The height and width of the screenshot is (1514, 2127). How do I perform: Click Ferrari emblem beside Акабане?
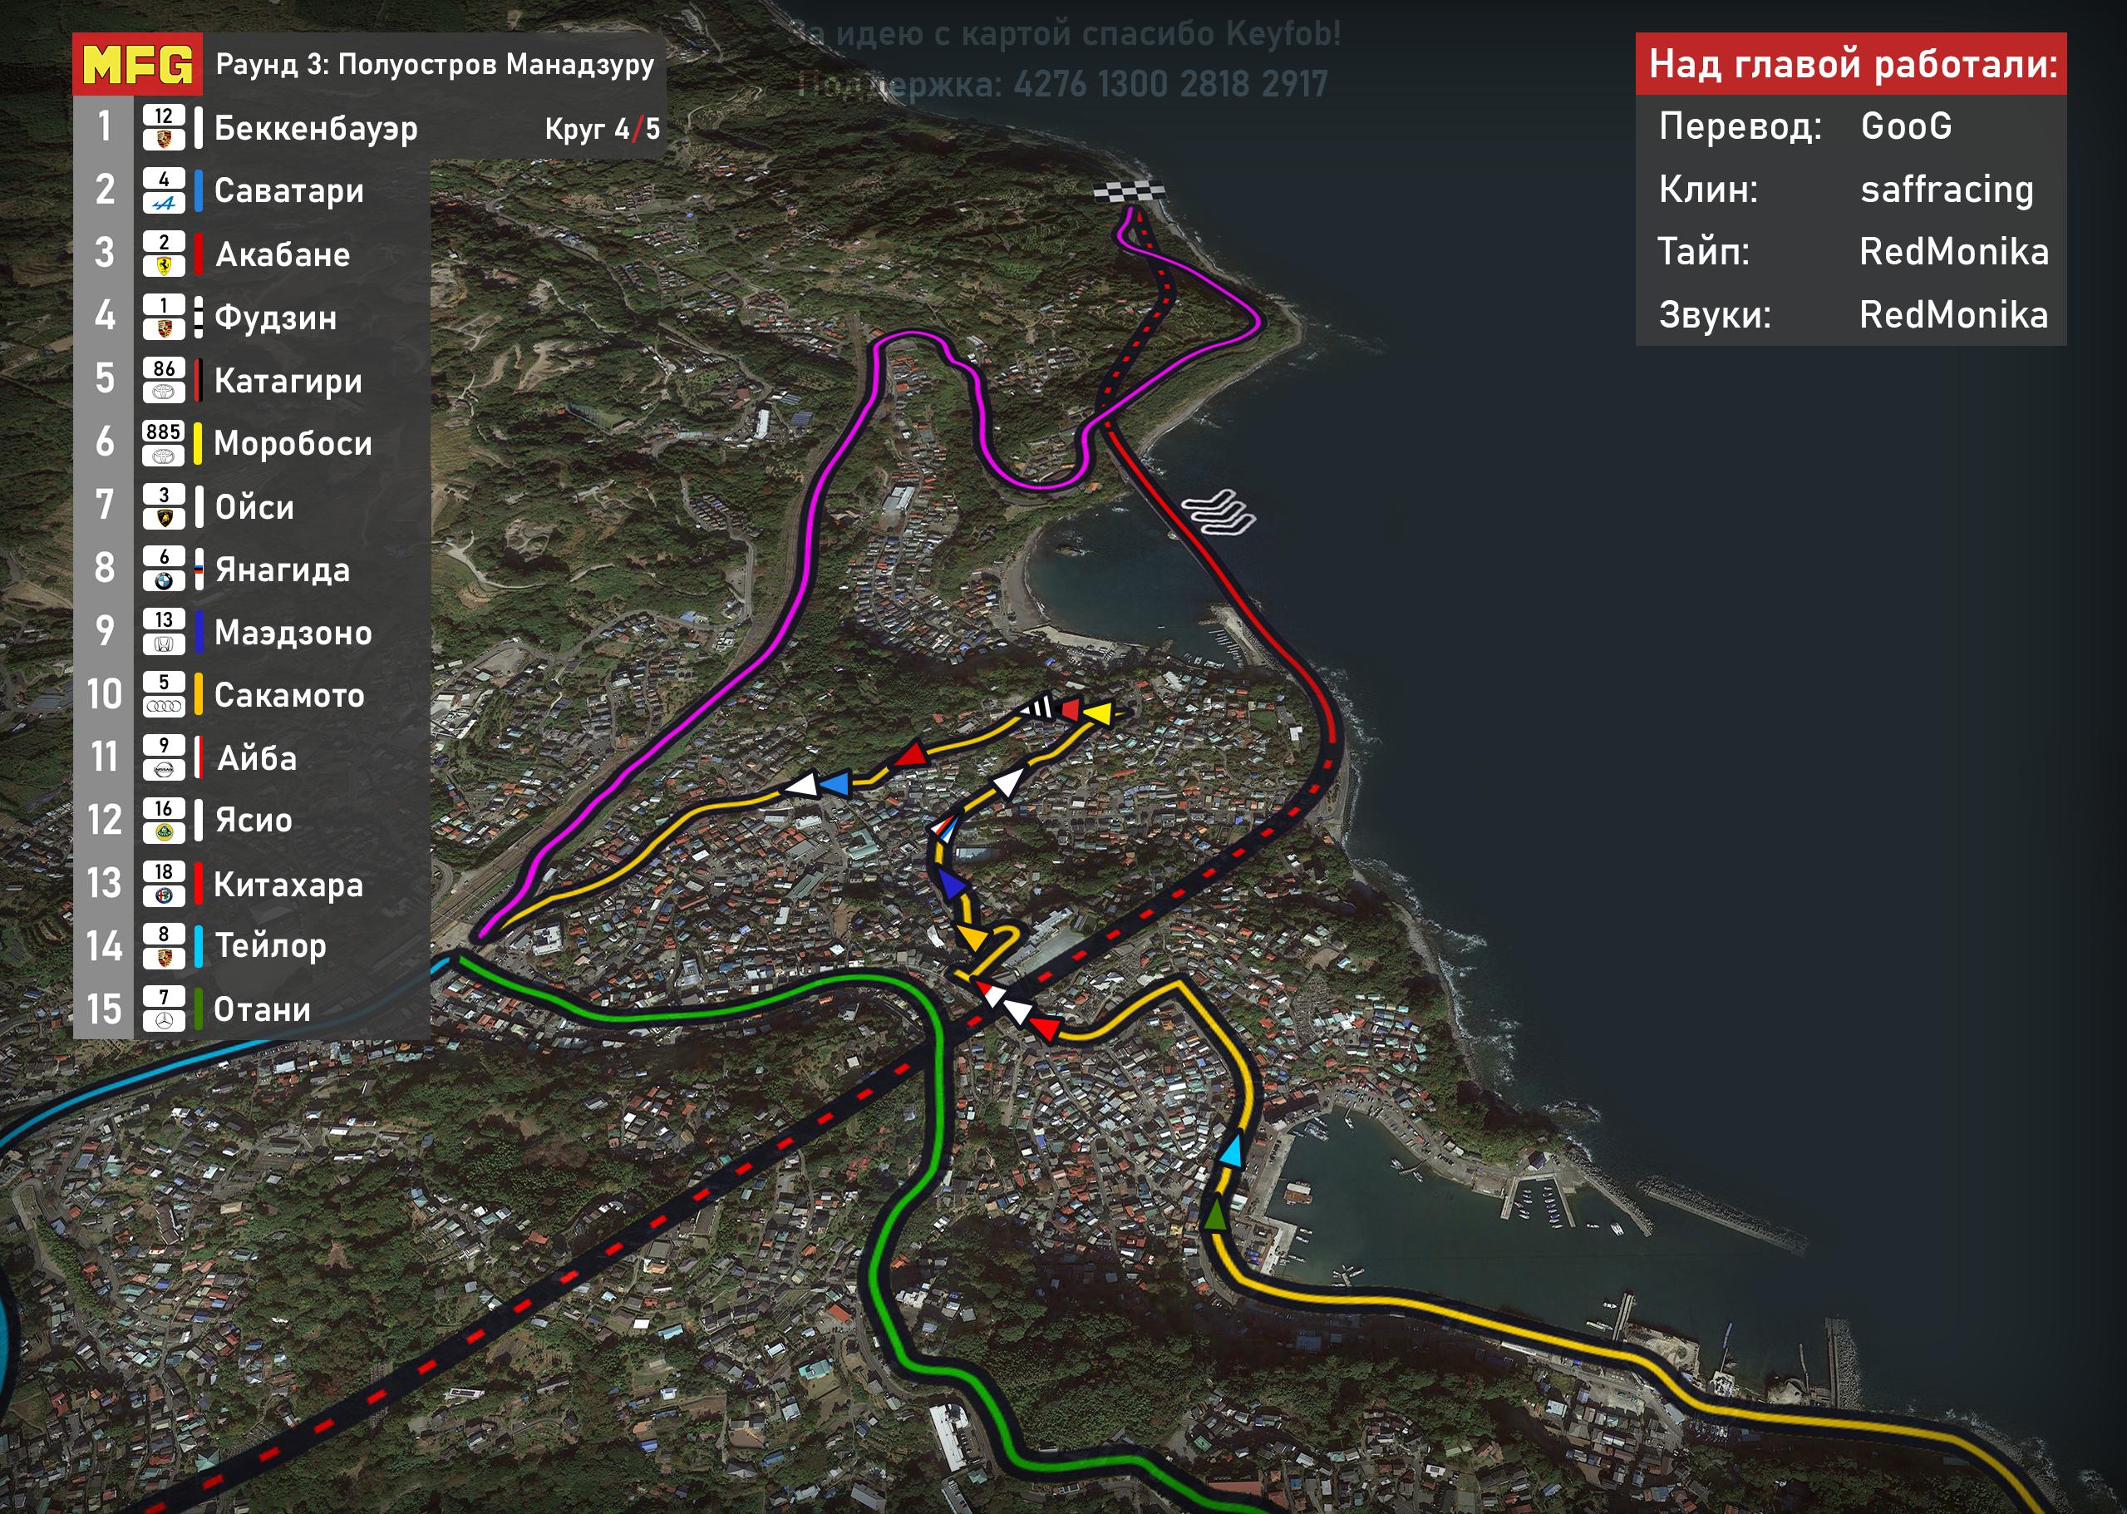[x=164, y=267]
